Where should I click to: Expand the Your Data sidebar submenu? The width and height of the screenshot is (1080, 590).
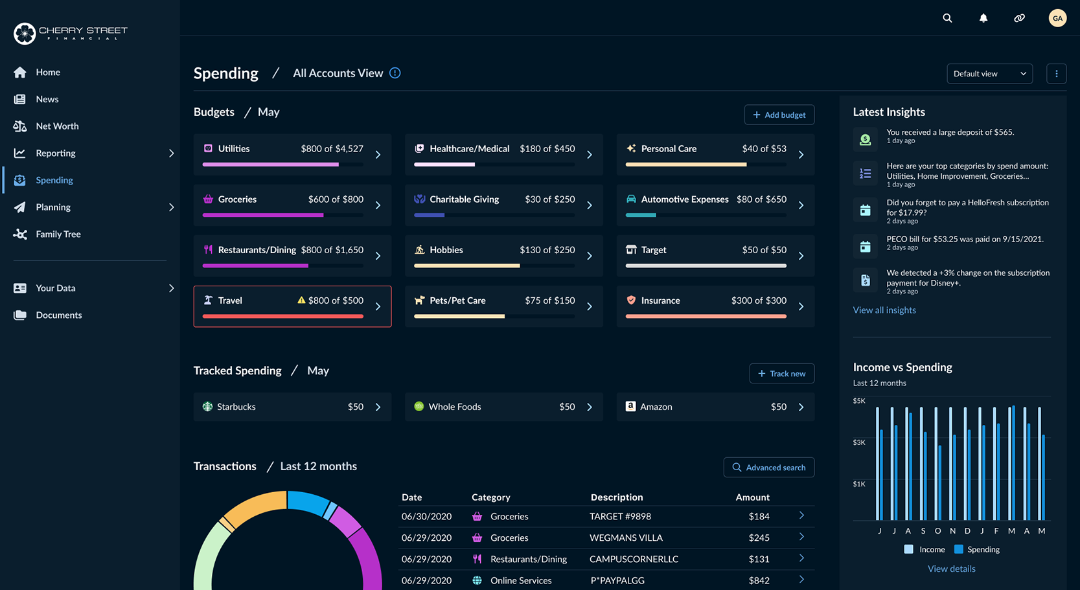click(x=171, y=288)
